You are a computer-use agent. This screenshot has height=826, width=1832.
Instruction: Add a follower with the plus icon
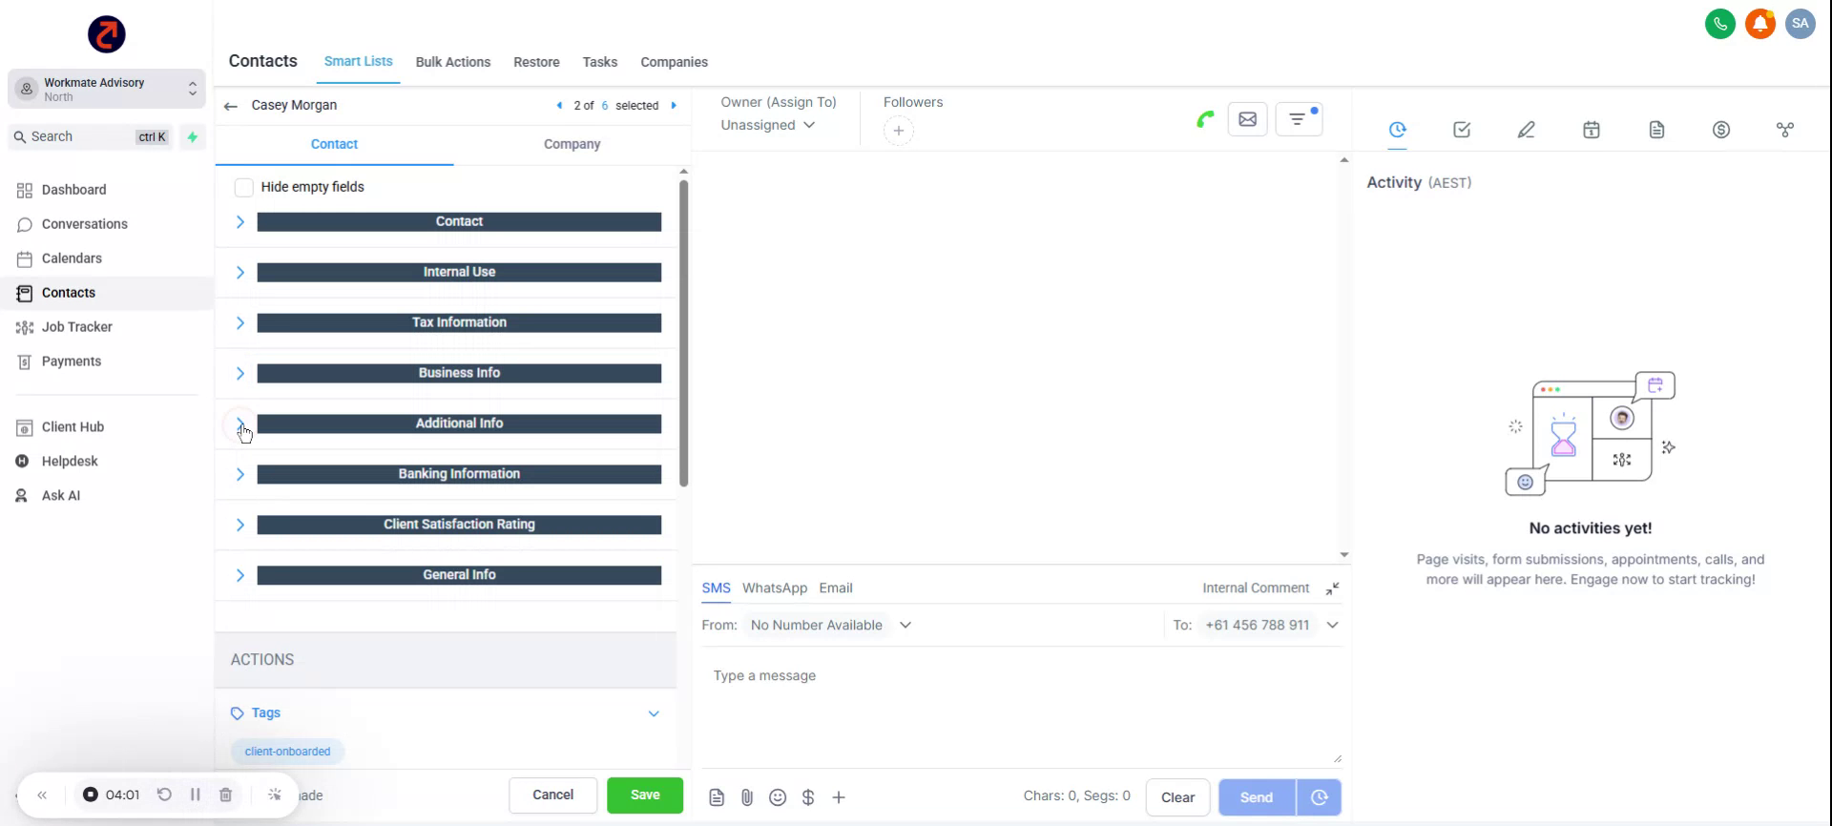click(x=898, y=131)
